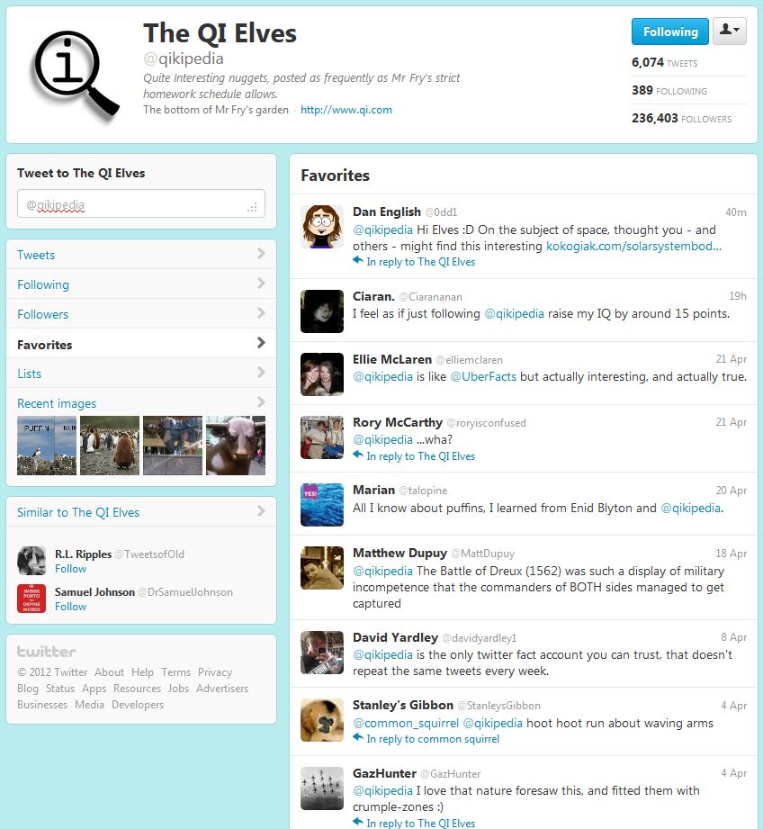Click the Tweet to The QI Elves field
The image size is (763, 829).
141,203
